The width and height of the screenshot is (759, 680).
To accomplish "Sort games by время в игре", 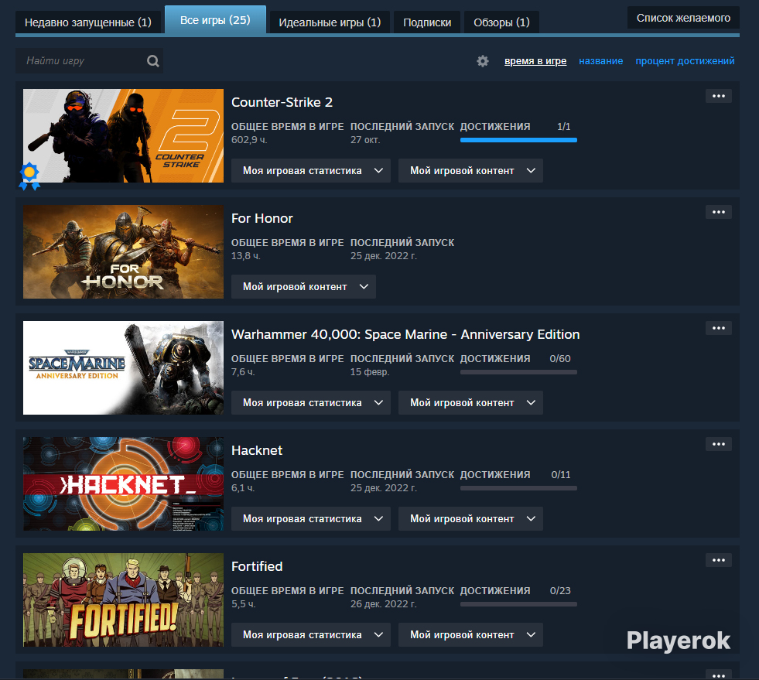I will point(535,61).
